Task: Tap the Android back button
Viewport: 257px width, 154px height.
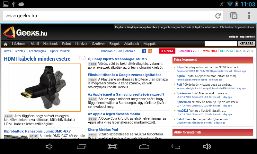Action: pyautogui.click(x=175, y=147)
